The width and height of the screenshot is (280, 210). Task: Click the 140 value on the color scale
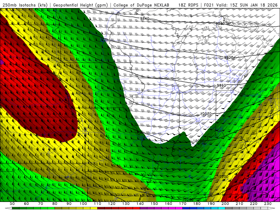[x=140, y=204]
